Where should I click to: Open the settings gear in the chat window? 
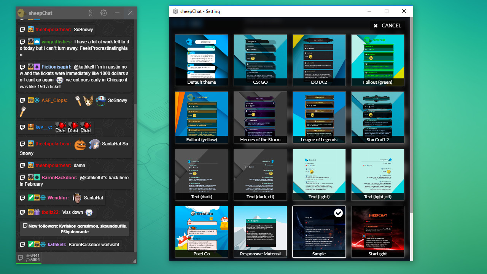(x=103, y=13)
